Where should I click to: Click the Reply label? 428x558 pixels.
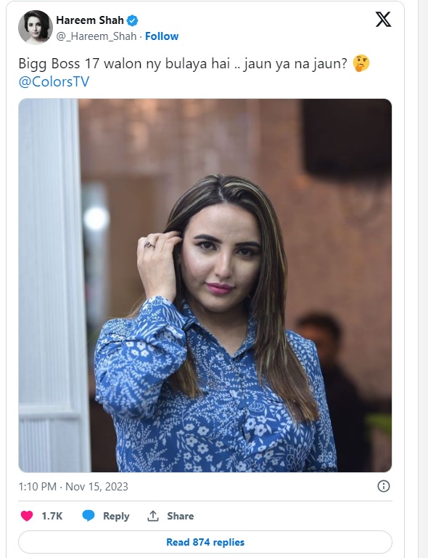(116, 516)
